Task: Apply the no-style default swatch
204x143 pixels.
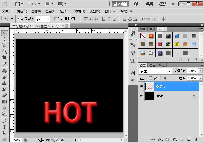Action: (143, 36)
